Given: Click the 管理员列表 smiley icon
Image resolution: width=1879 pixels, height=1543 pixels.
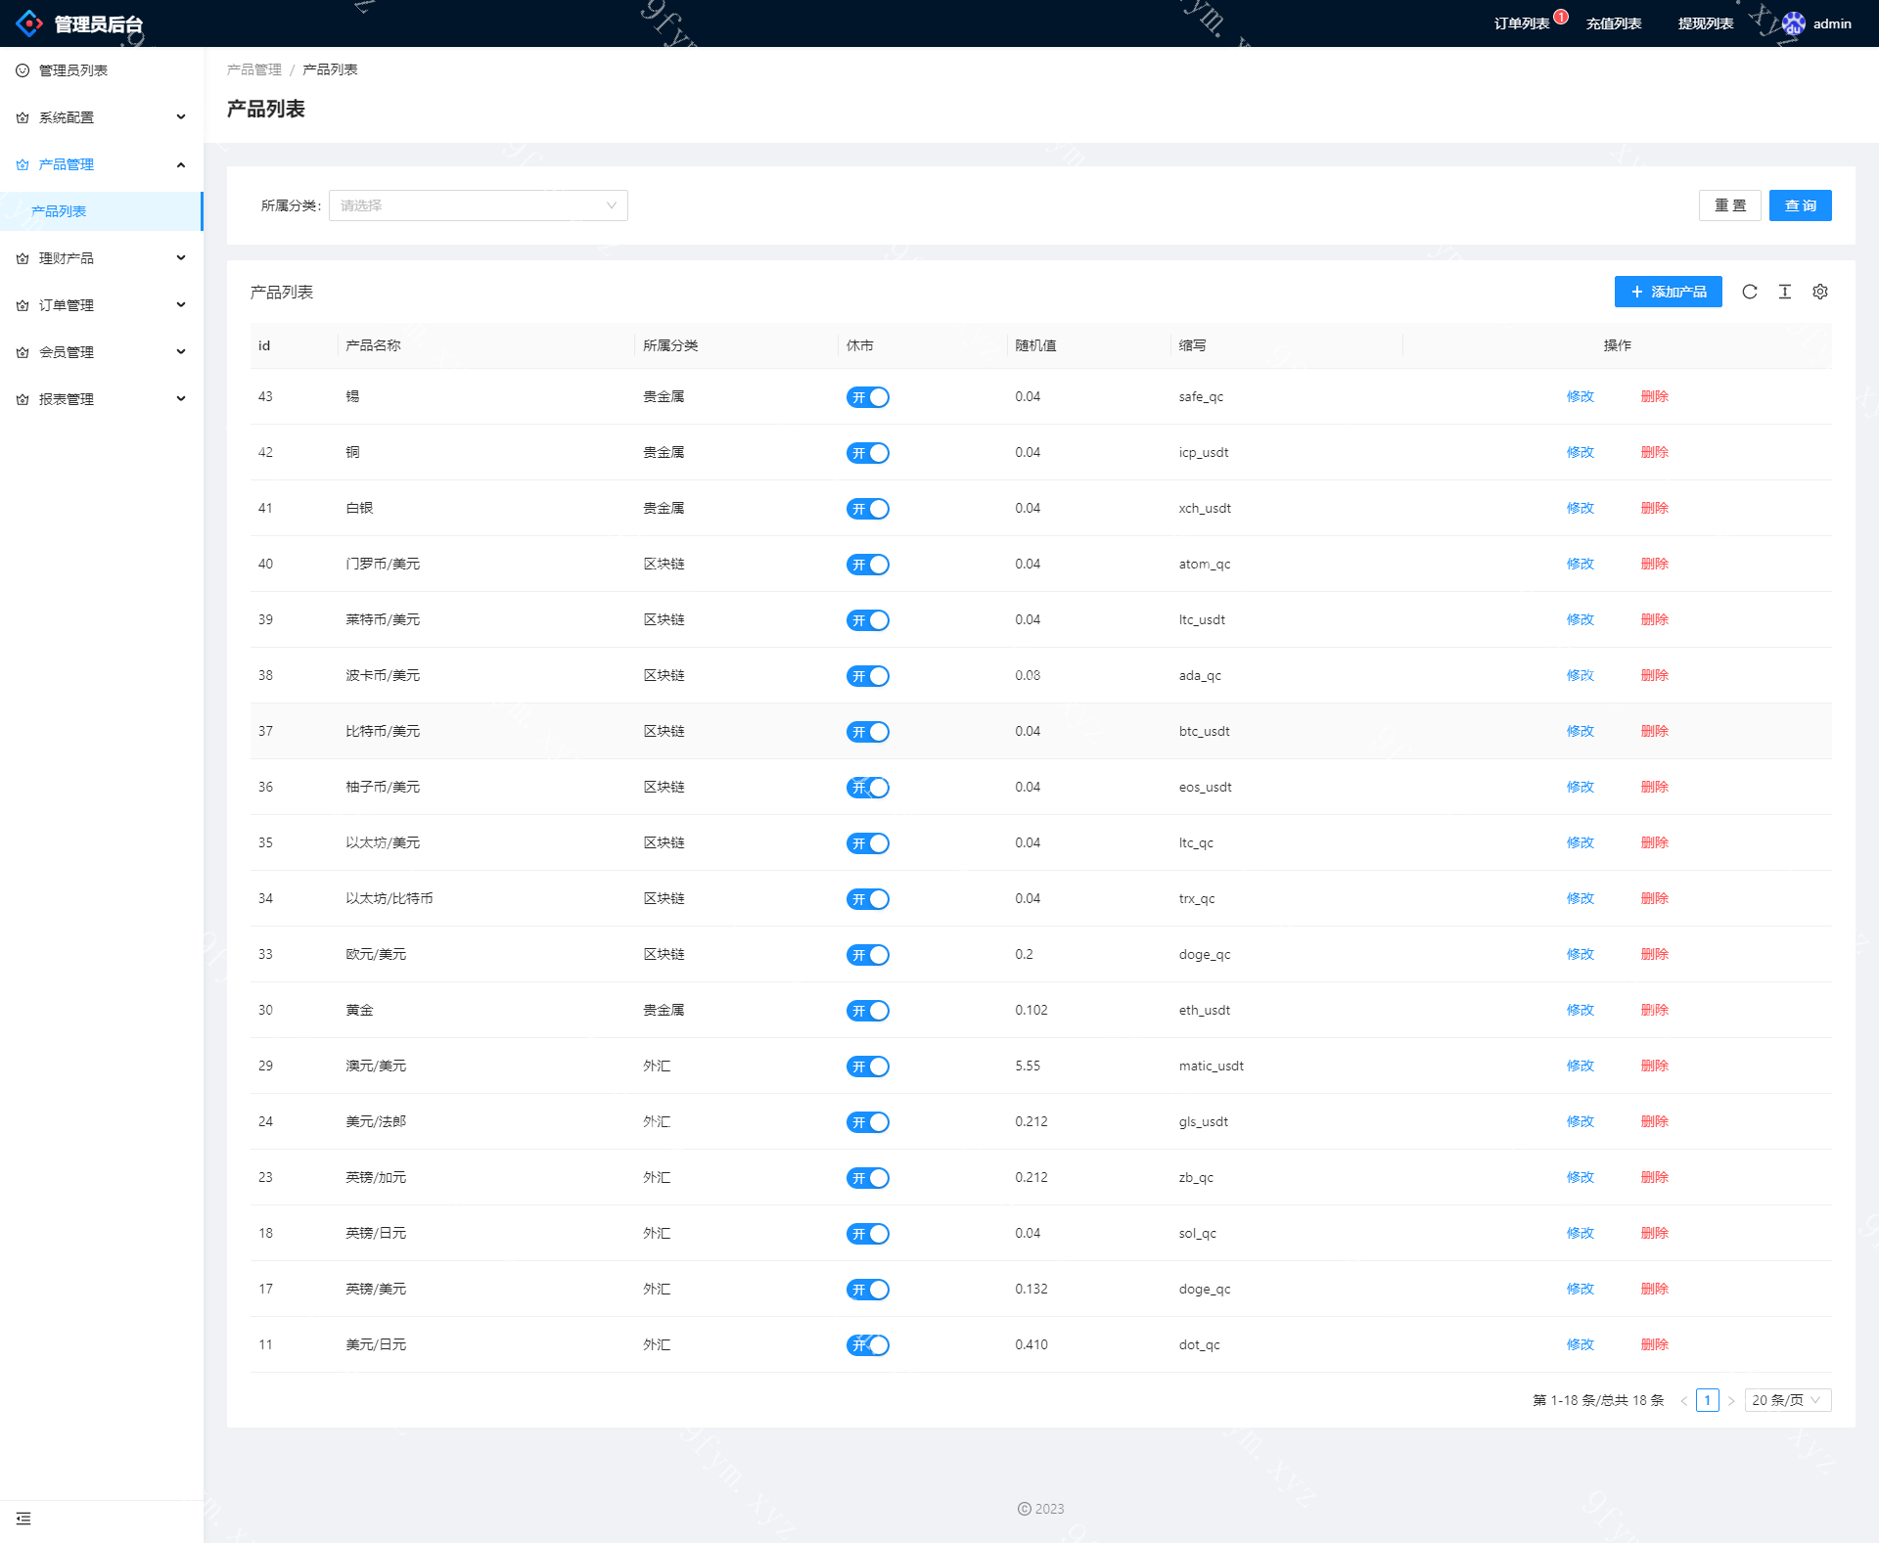Looking at the screenshot, I should pyautogui.click(x=23, y=70).
